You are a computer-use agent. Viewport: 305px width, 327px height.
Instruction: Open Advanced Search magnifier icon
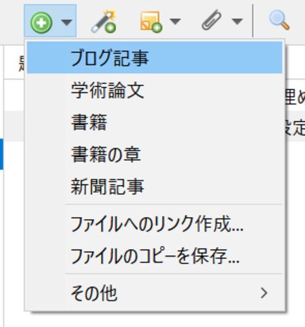(x=280, y=20)
